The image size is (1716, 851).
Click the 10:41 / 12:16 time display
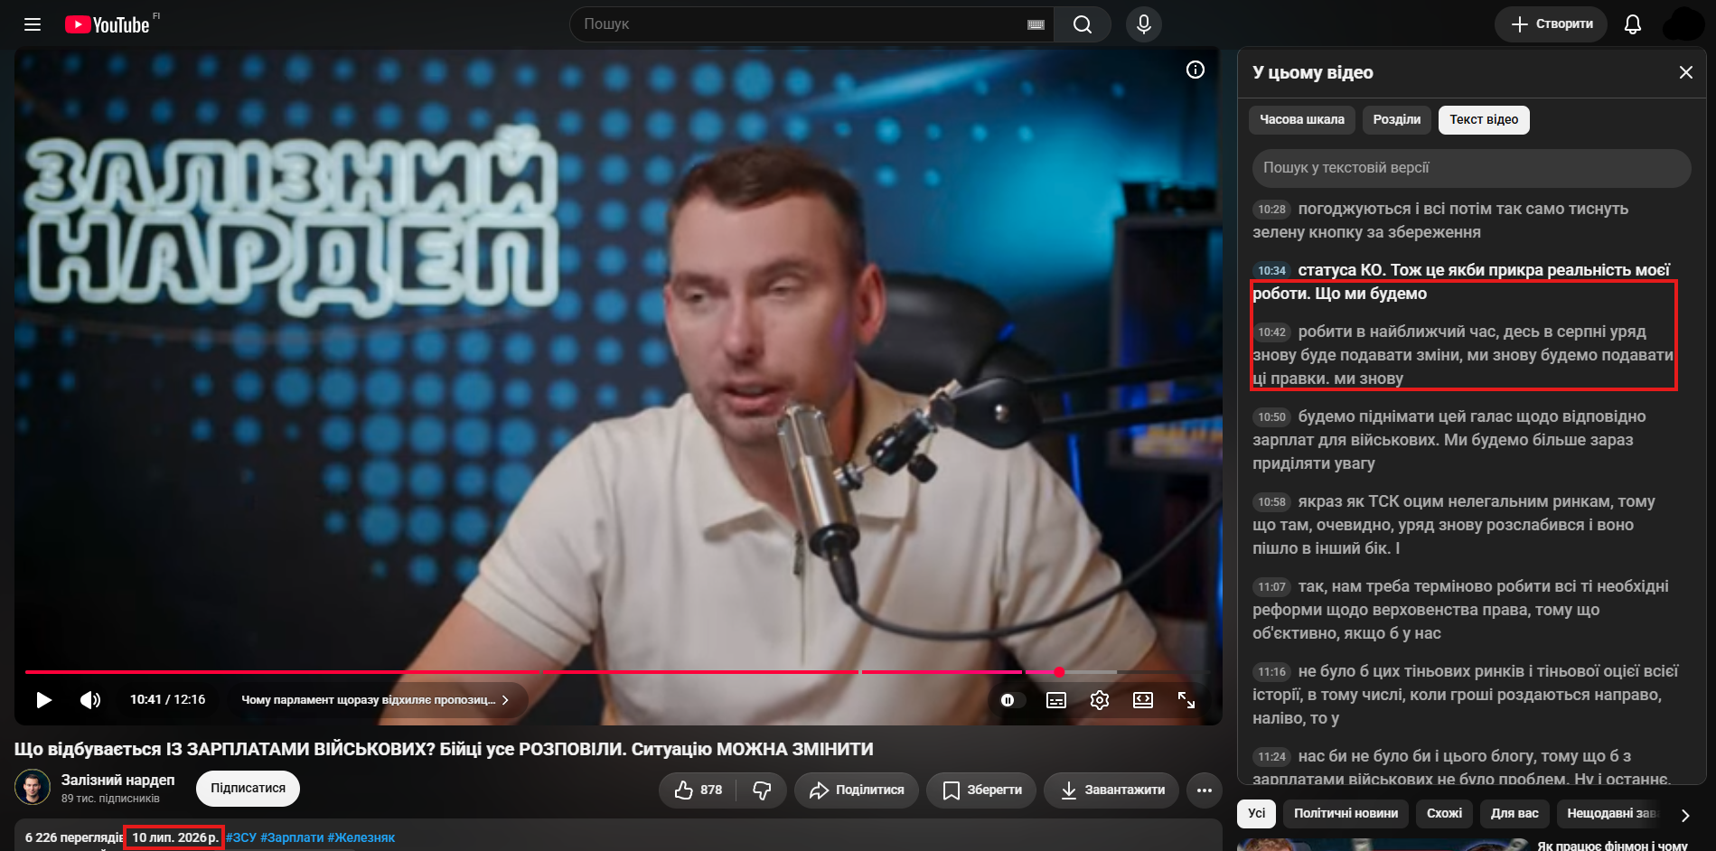[x=167, y=699]
